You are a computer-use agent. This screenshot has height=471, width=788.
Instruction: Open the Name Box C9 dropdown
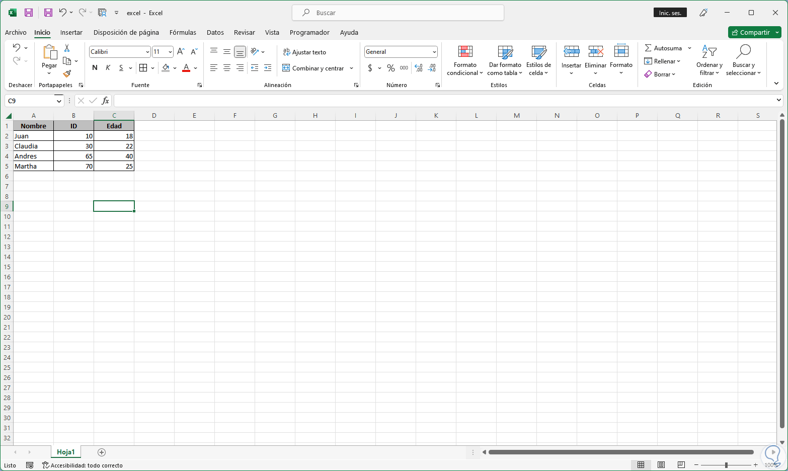point(59,101)
